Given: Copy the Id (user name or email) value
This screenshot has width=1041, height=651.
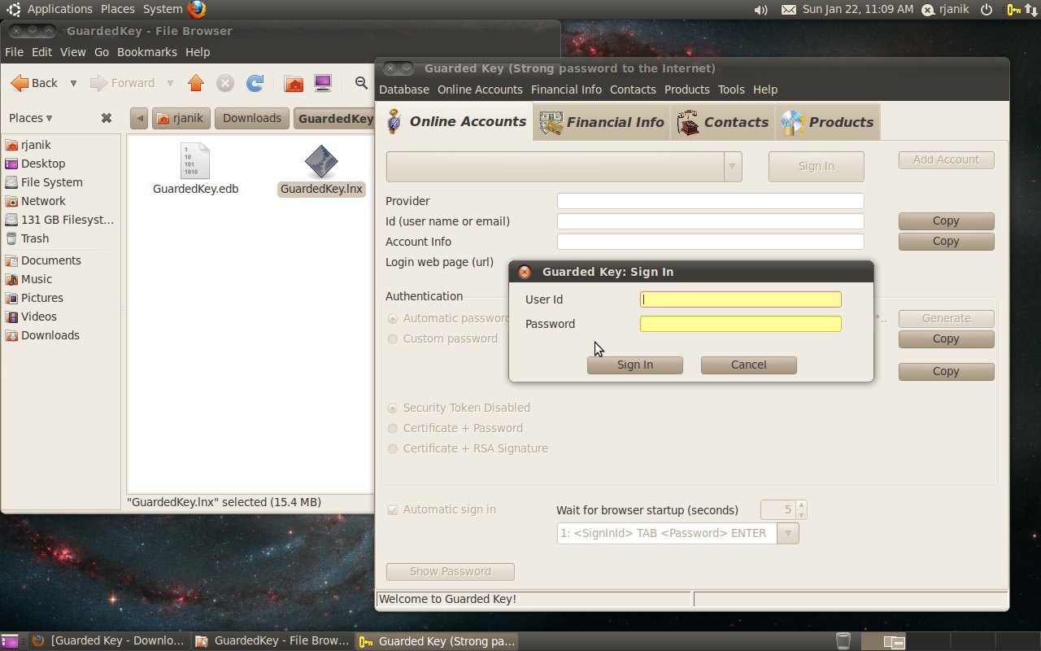Looking at the screenshot, I should click(947, 221).
